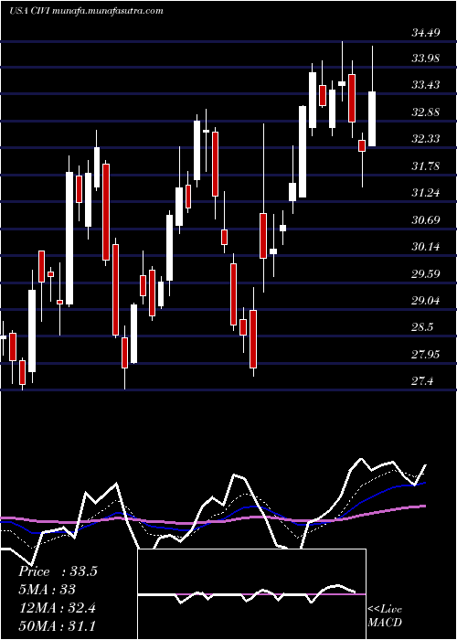Click inside the MACD inset chart box
Screen dimensions: 457x640
coord(252,594)
